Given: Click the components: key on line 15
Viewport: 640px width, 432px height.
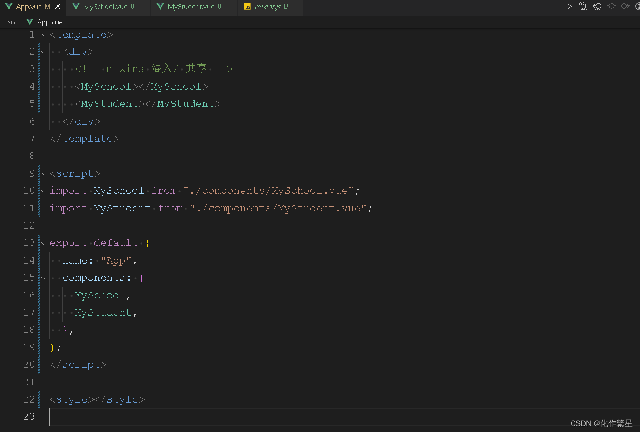Looking at the screenshot, I should pyautogui.click(x=97, y=278).
